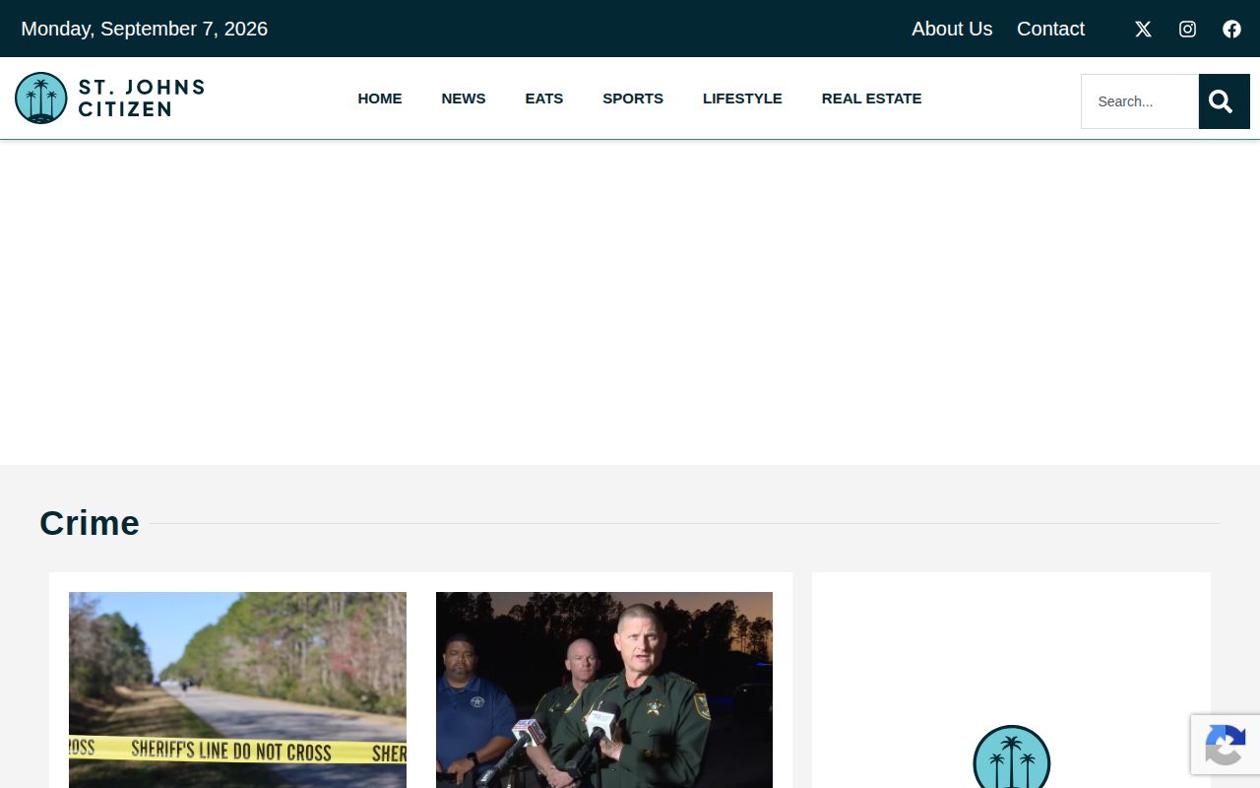Viewport: 1260px width, 788px height.
Task: Click the palm logo in the sidebar card
Action: point(1012,757)
